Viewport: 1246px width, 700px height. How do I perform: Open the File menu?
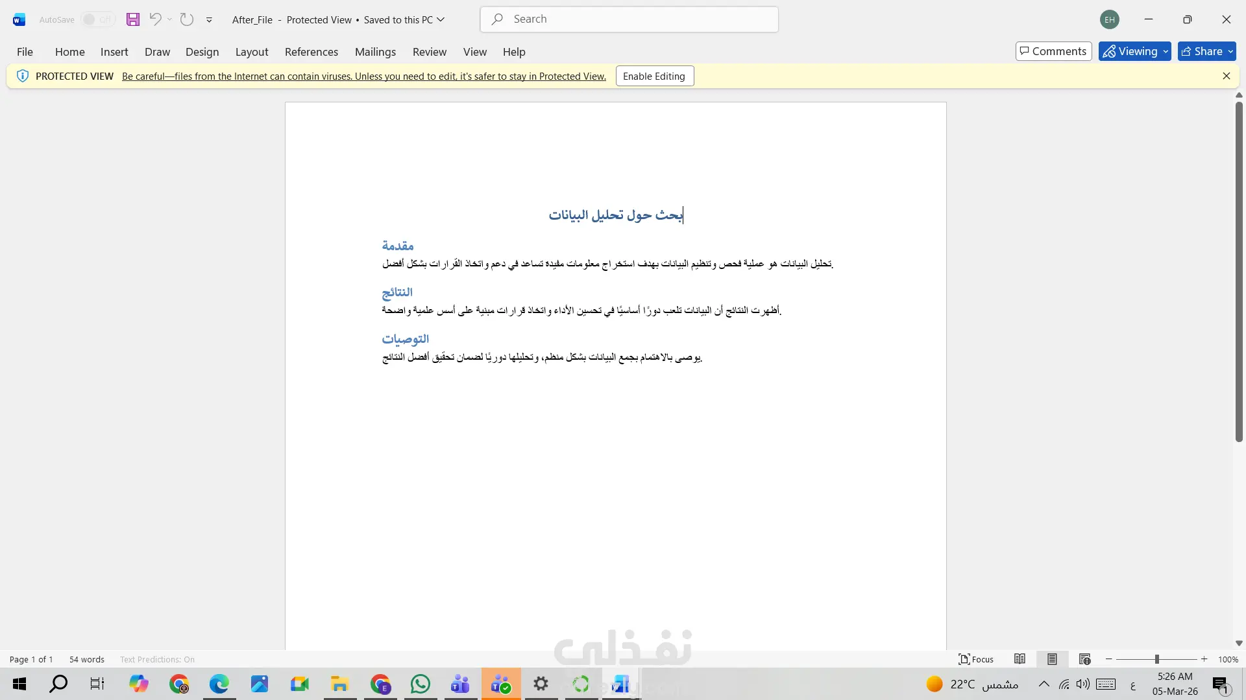click(x=25, y=52)
